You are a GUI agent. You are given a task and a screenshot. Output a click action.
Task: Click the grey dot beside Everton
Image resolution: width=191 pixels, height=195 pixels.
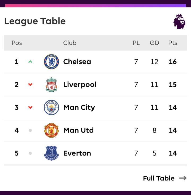coord(30,153)
